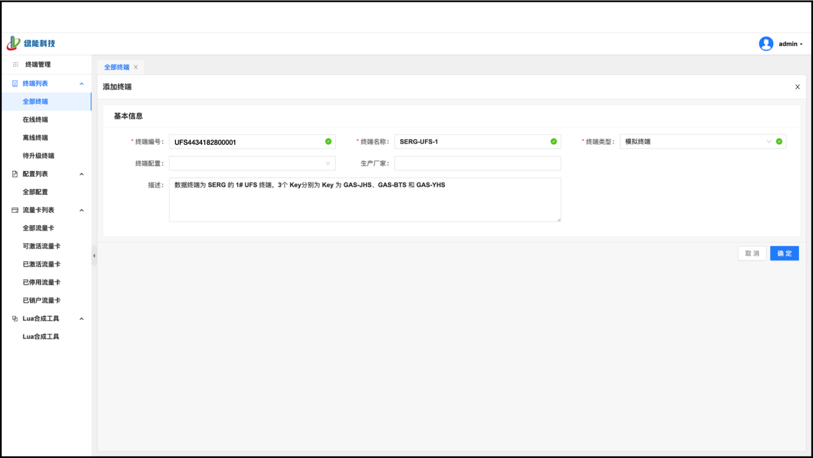Click the 绿能科技 logo icon

(x=13, y=44)
